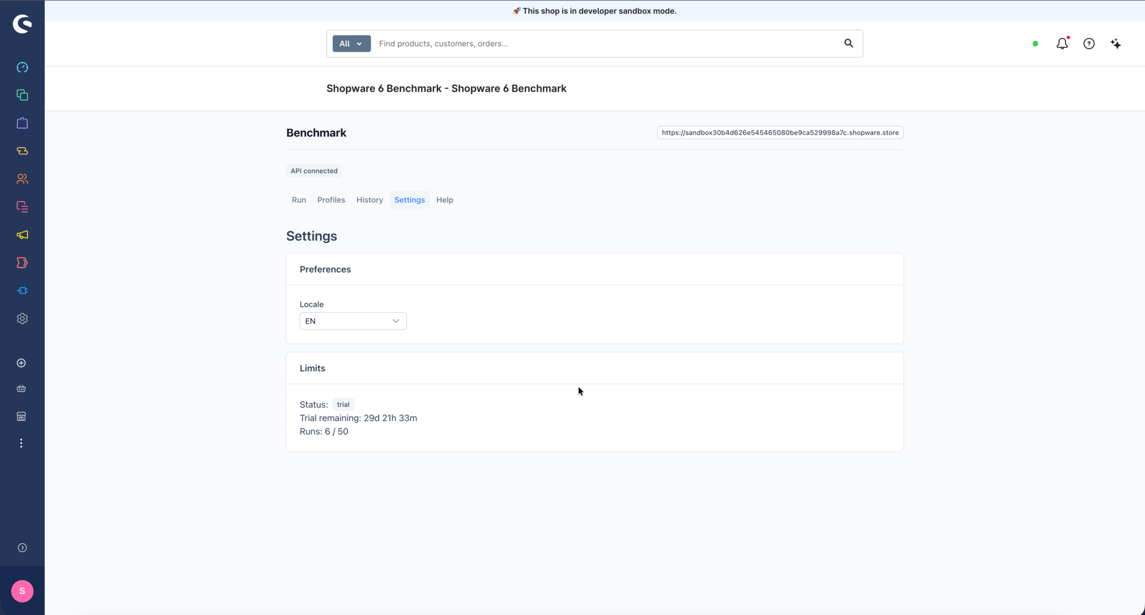Click the 'Trial remaining: 29d 21h 33m' text
The height and width of the screenshot is (615, 1145).
click(x=358, y=418)
